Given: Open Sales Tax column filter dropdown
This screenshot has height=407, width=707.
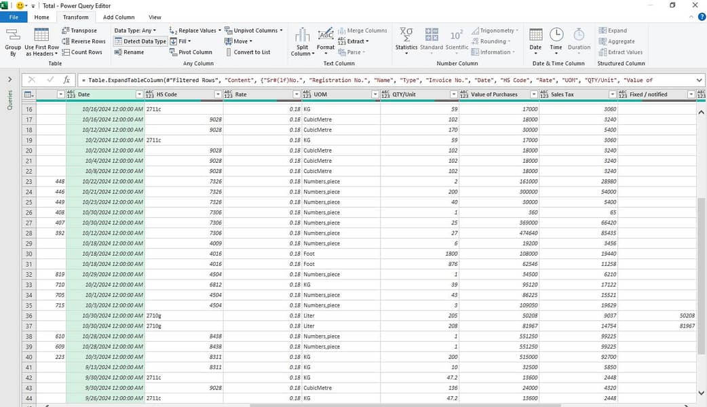Looking at the screenshot, I should pos(612,94).
